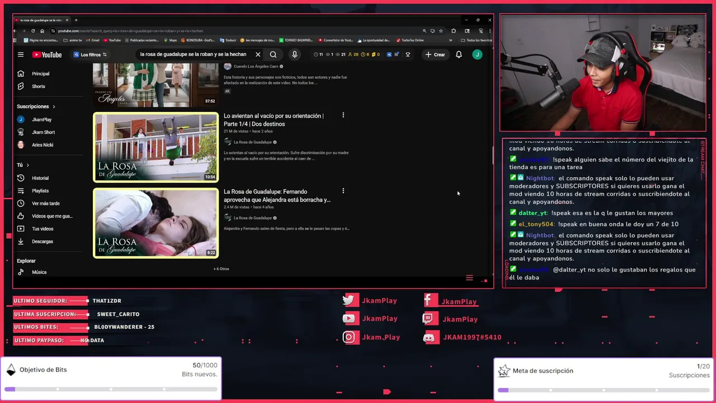Open Aries Nicki subscription channel
Image resolution: width=716 pixels, height=403 pixels.
(x=43, y=145)
